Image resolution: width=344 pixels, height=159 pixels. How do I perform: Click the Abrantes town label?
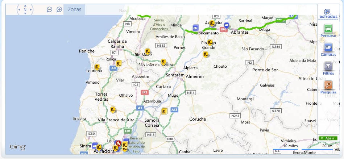pos(240,32)
